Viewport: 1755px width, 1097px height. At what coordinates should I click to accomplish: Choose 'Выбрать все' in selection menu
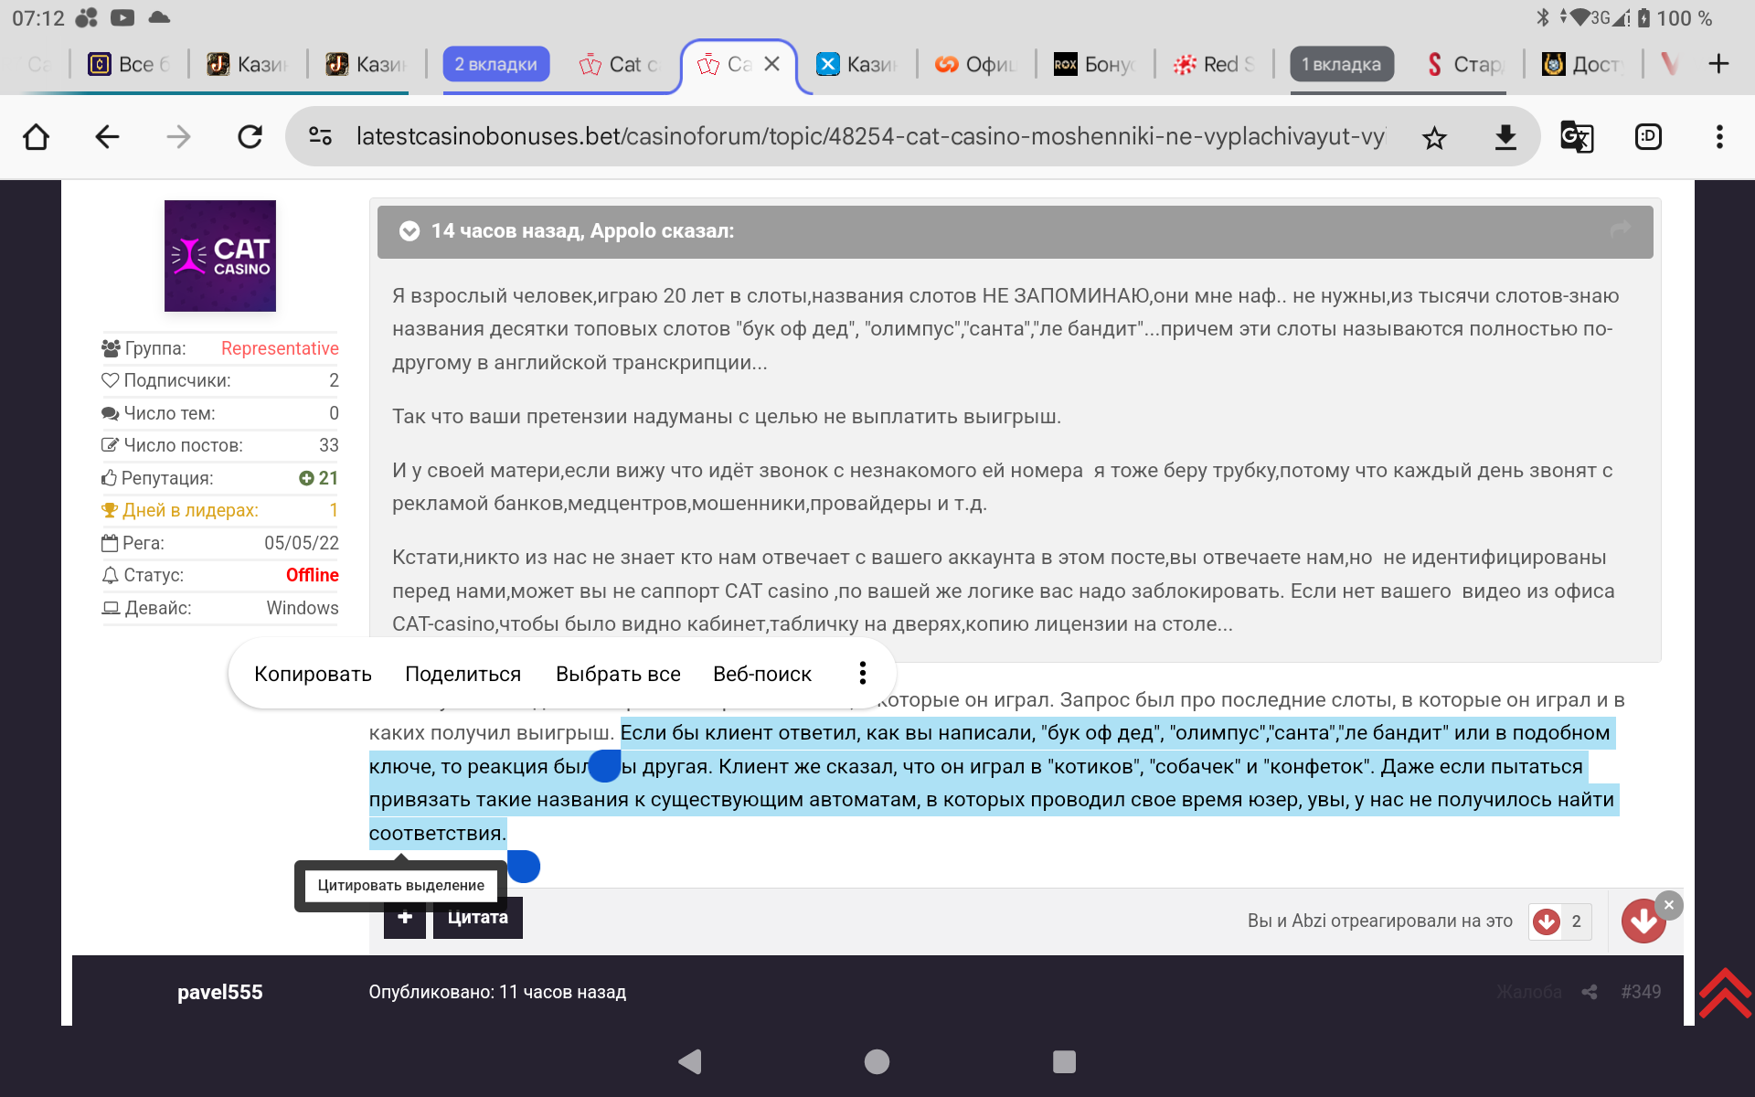[618, 674]
